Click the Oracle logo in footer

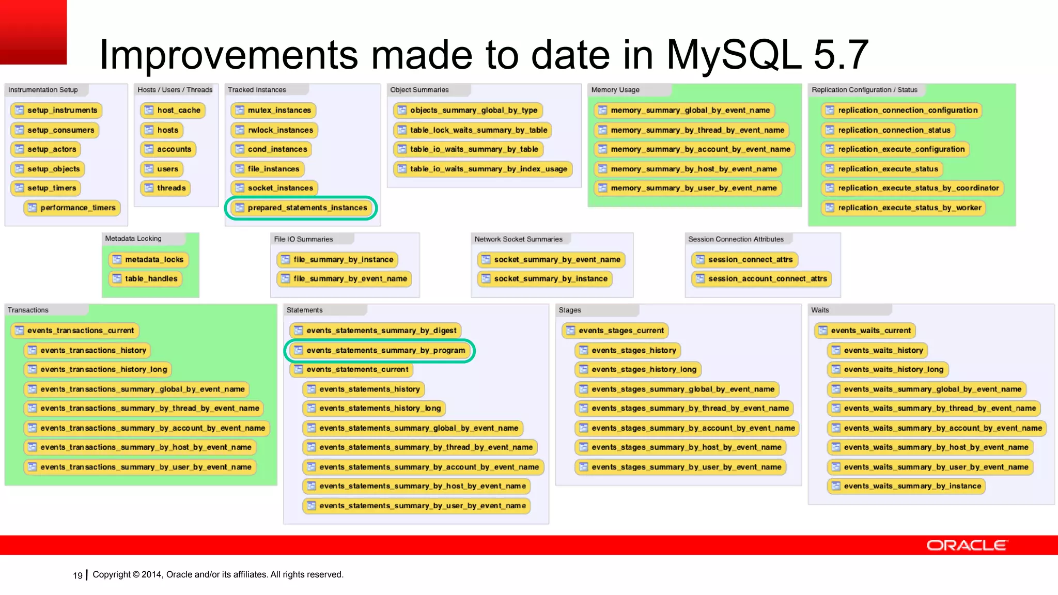pyautogui.click(x=966, y=545)
